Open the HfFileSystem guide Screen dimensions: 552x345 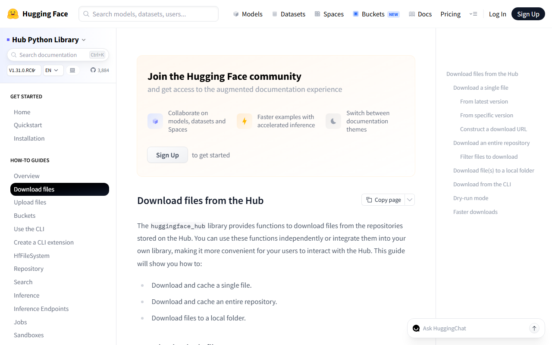tap(31, 256)
